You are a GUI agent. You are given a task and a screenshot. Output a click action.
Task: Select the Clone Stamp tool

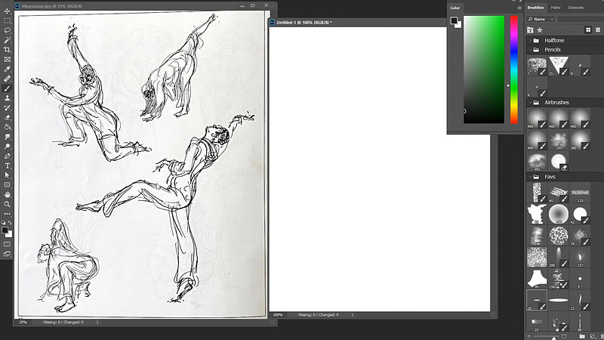coord(7,98)
